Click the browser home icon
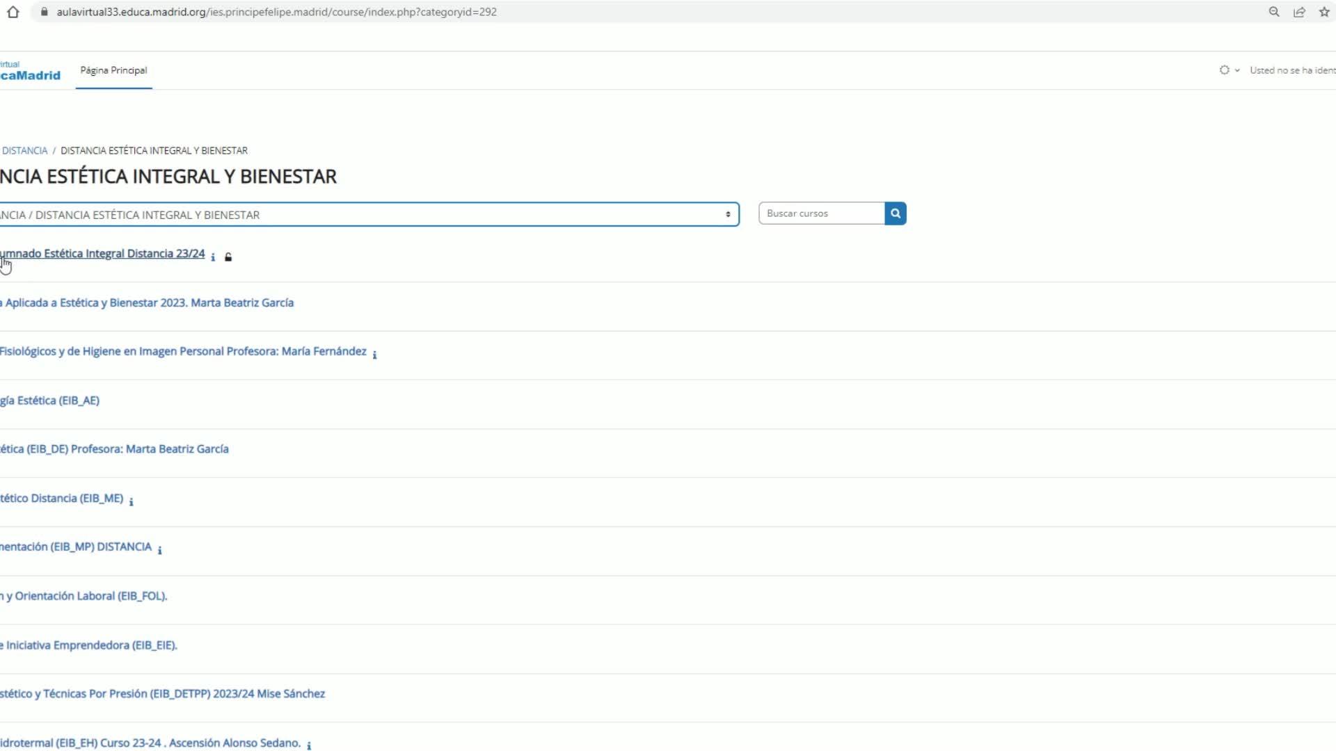This screenshot has height=751, width=1336. [x=13, y=12]
